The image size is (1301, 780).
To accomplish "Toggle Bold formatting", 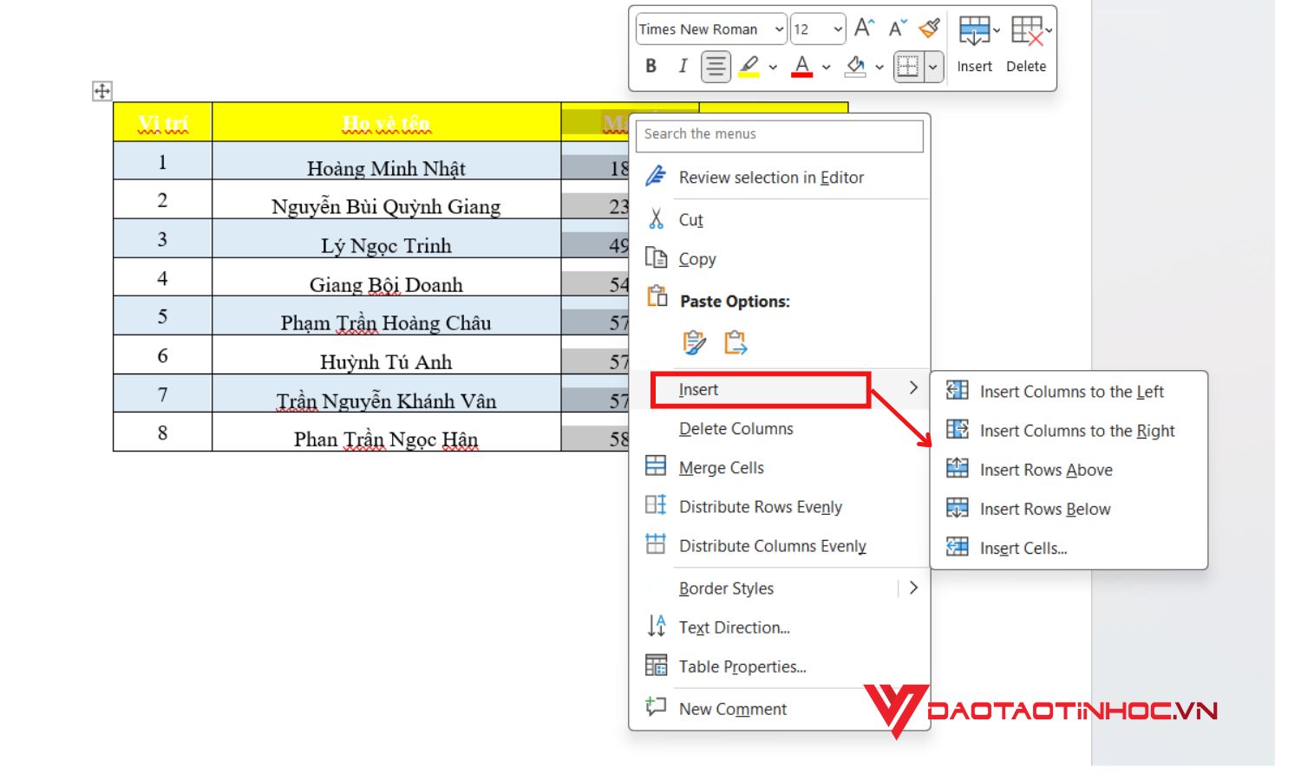I will click(x=650, y=66).
